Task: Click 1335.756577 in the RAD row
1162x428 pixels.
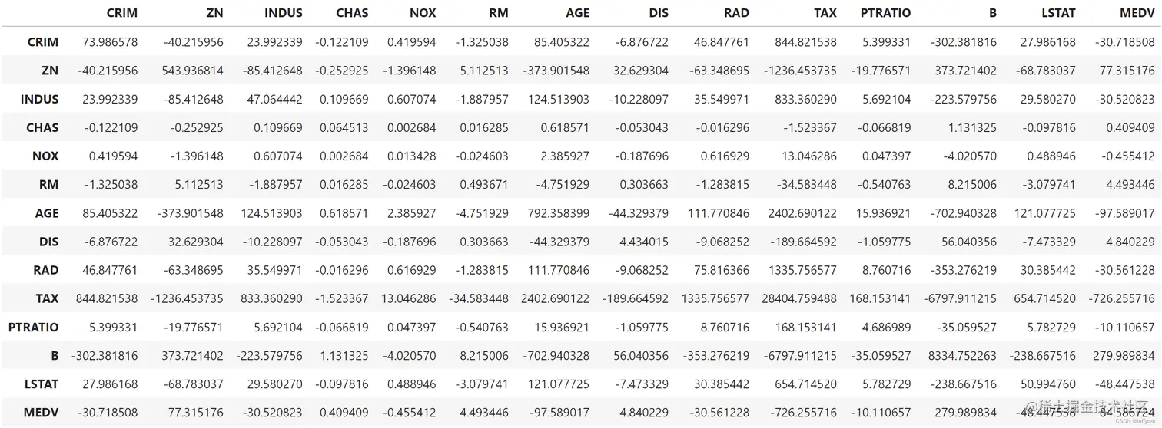Action: (802, 270)
